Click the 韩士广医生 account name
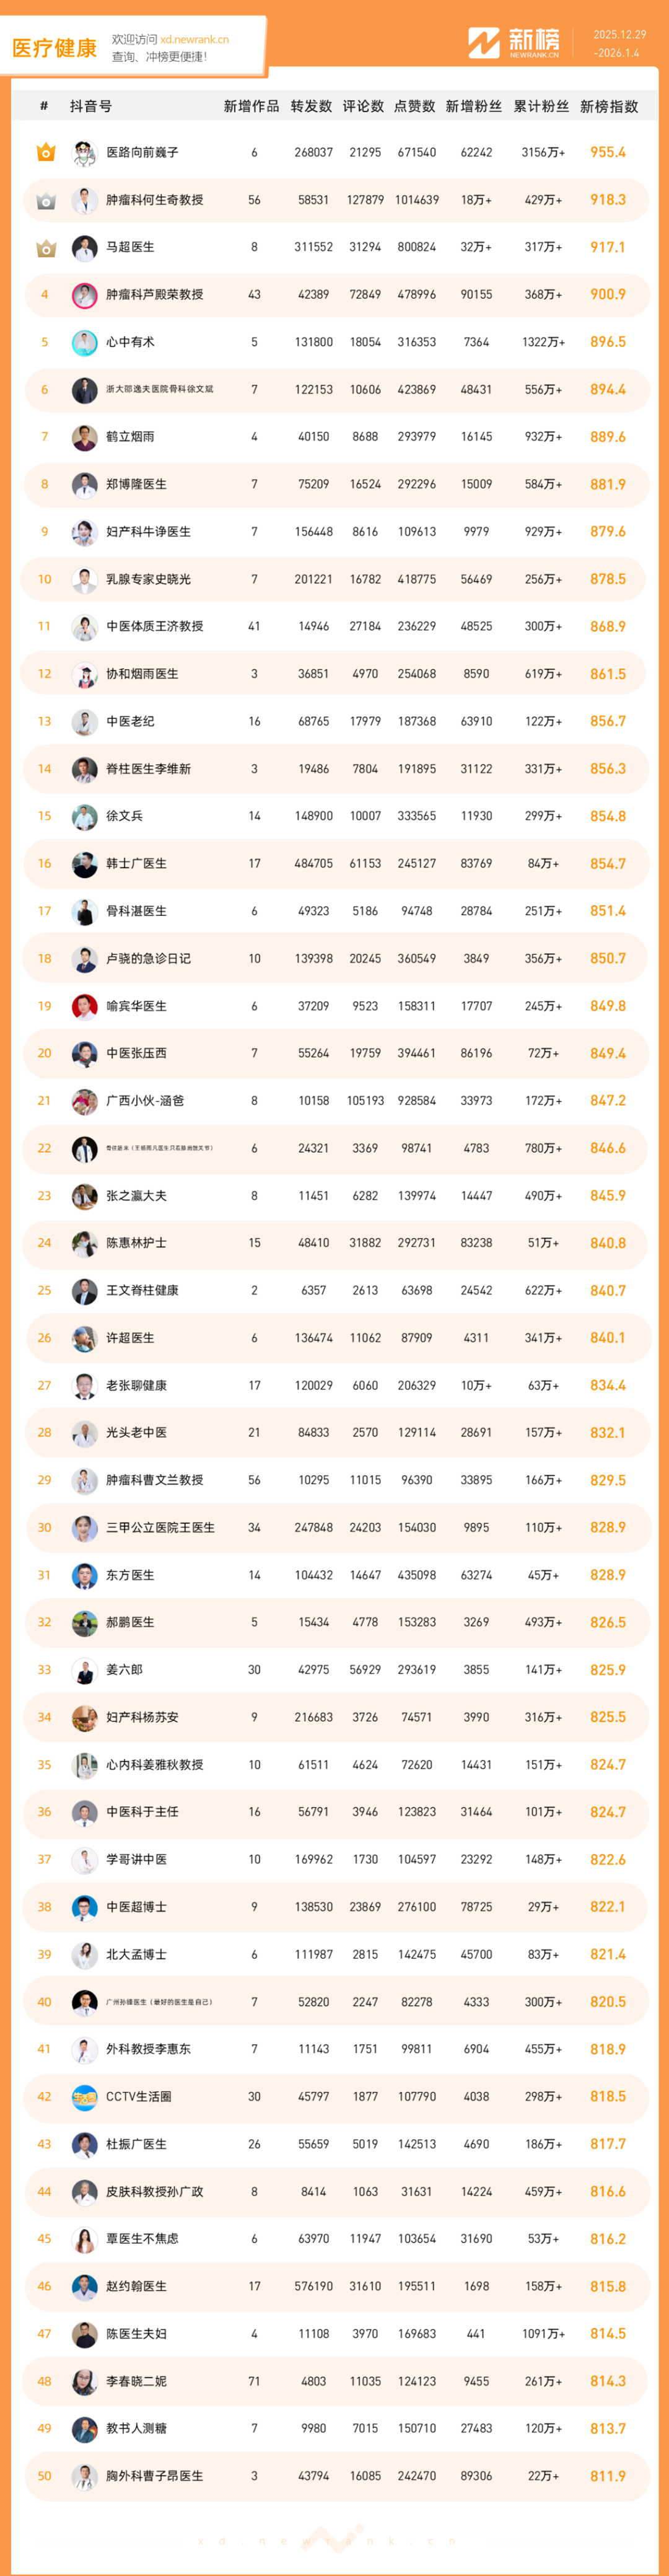This screenshot has height=2576, width=669. point(136,863)
